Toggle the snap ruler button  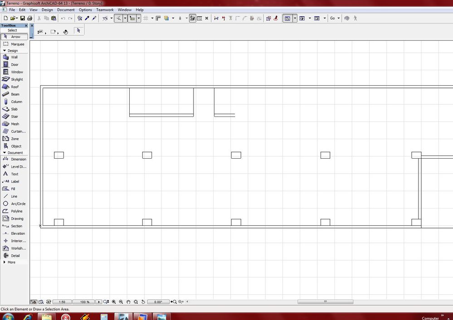point(132,18)
